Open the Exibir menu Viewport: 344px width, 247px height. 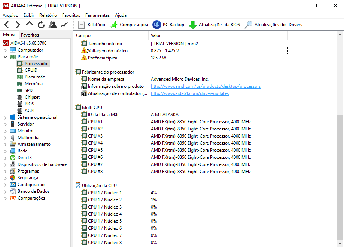pyautogui.click(x=29, y=15)
